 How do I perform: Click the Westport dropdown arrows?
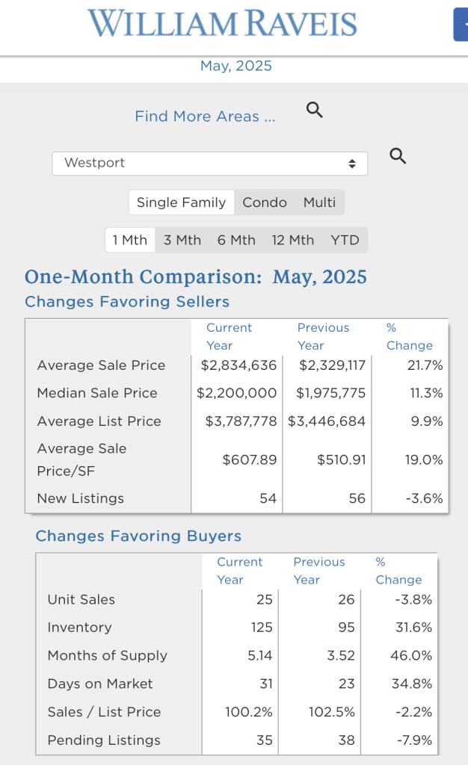pos(352,163)
